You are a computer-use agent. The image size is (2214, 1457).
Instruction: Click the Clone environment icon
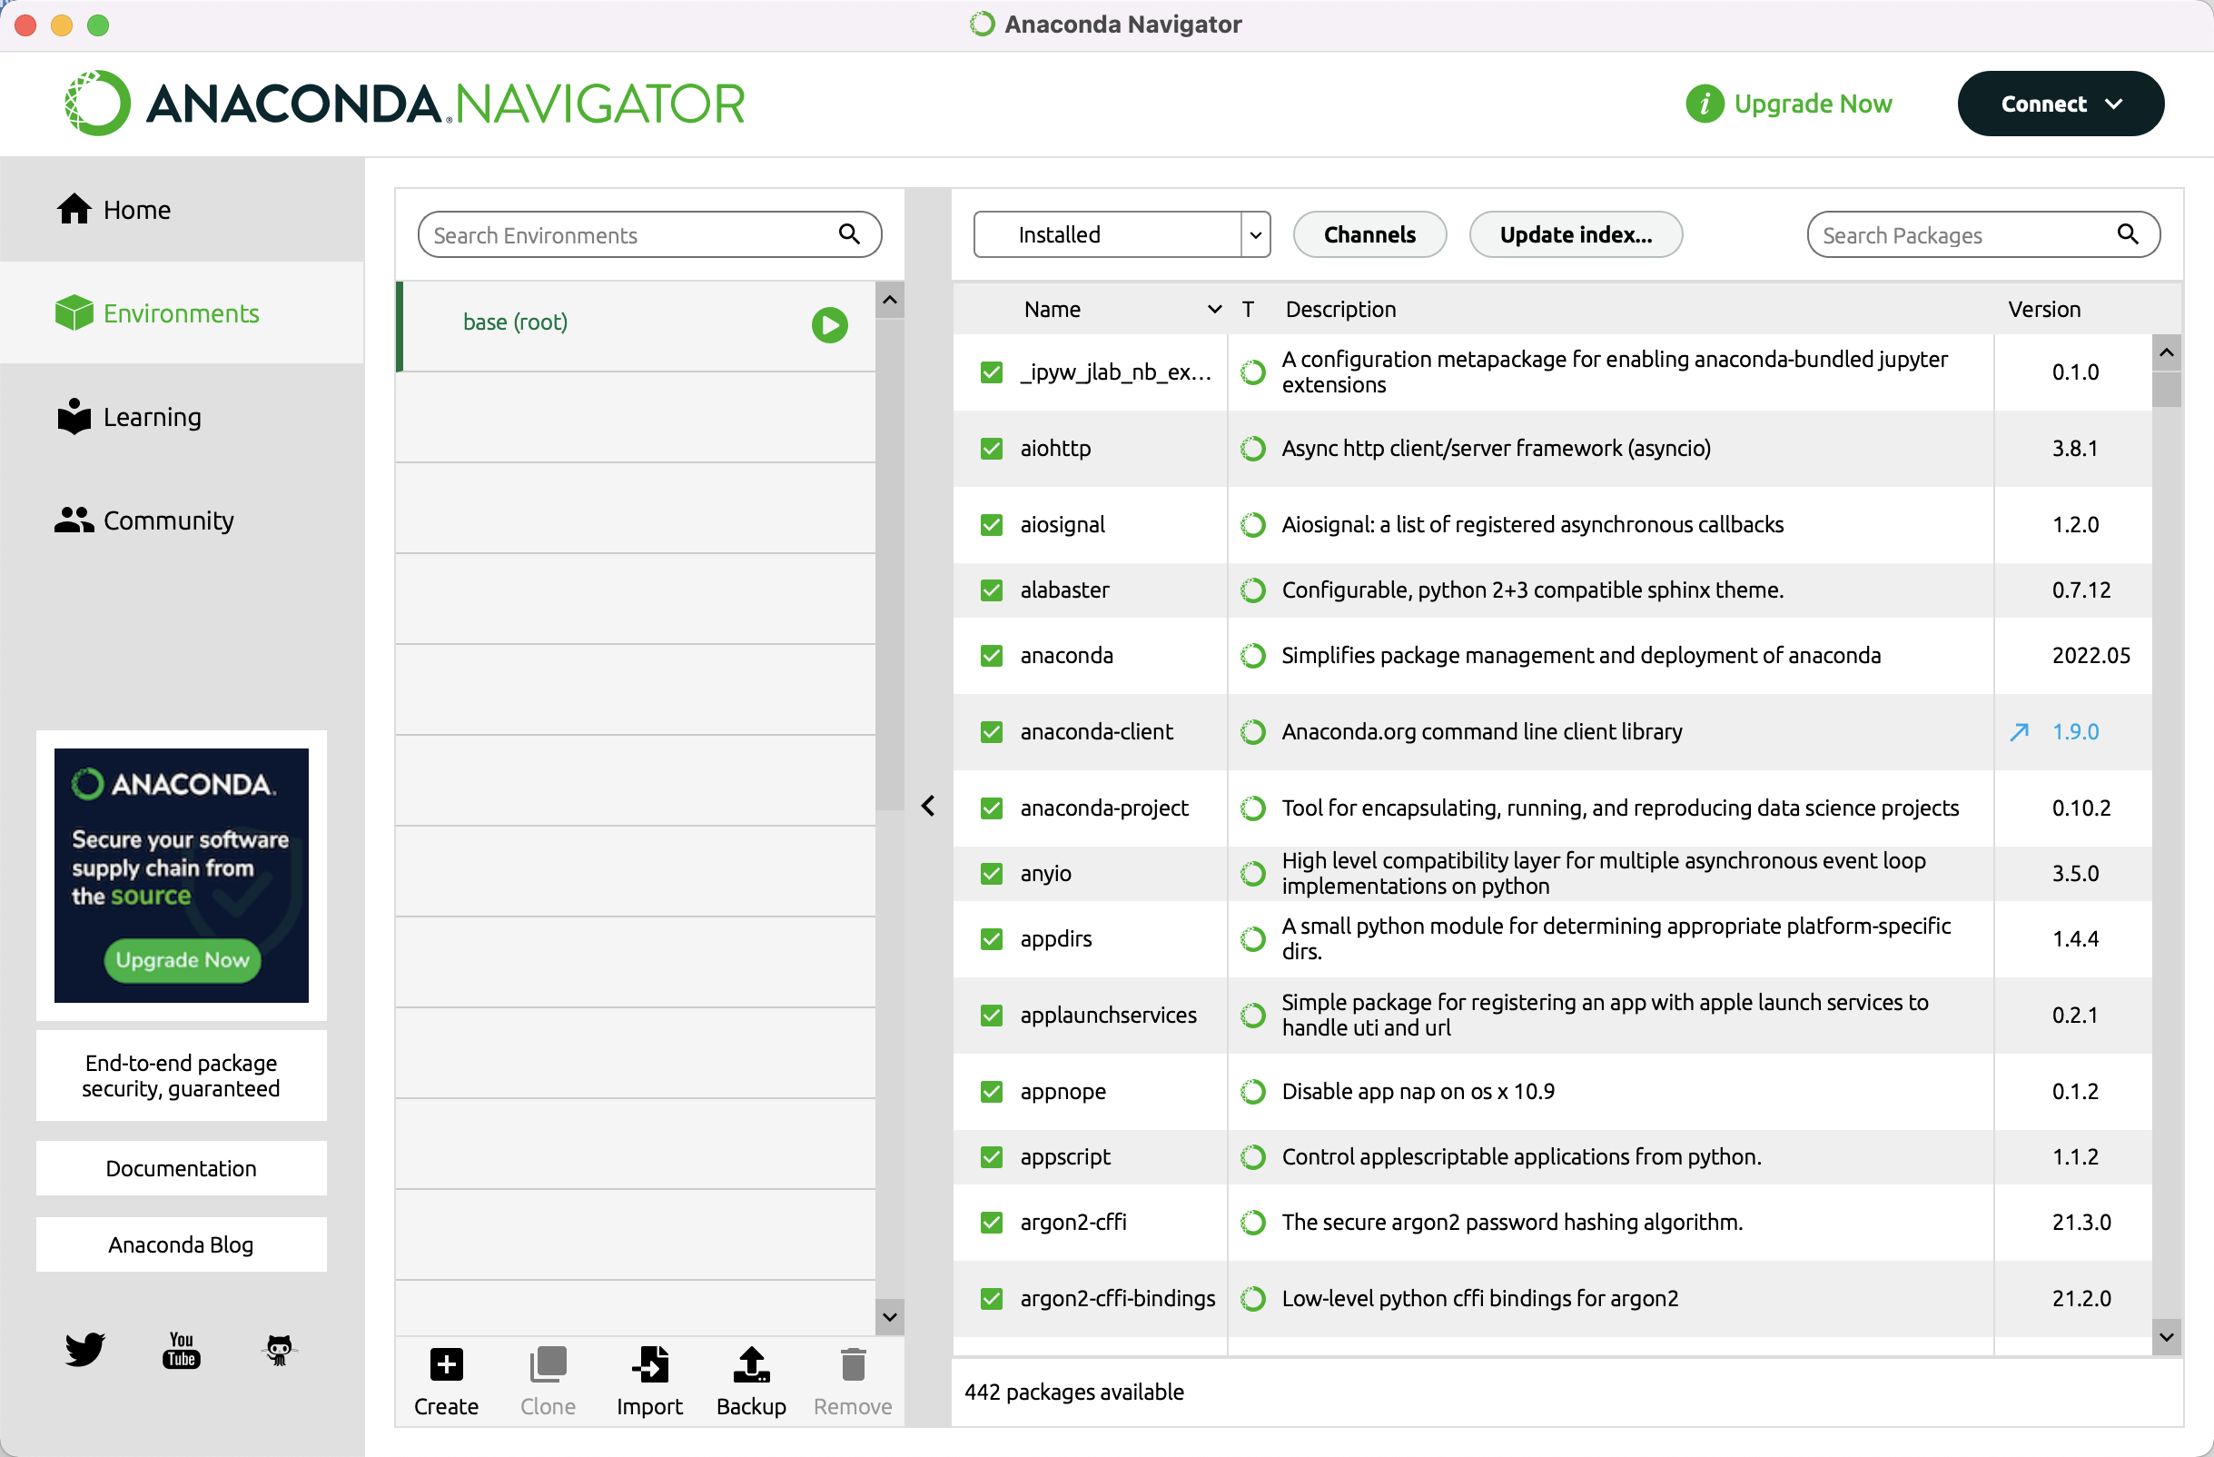tap(547, 1363)
